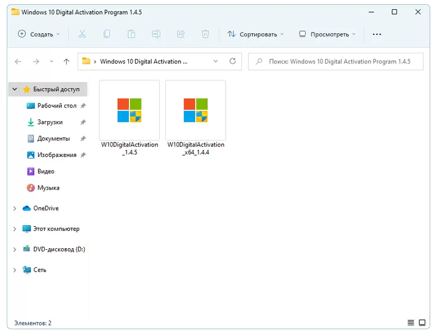Click the Video folder icon
The width and height of the screenshot is (435, 335).
pyautogui.click(x=30, y=172)
